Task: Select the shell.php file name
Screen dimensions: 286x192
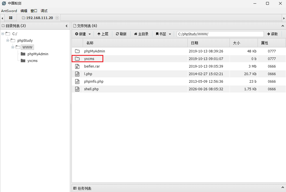Action: coord(91,89)
